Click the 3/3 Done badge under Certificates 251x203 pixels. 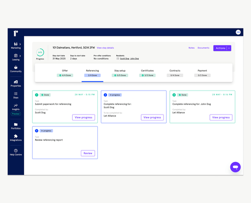tap(147, 75)
